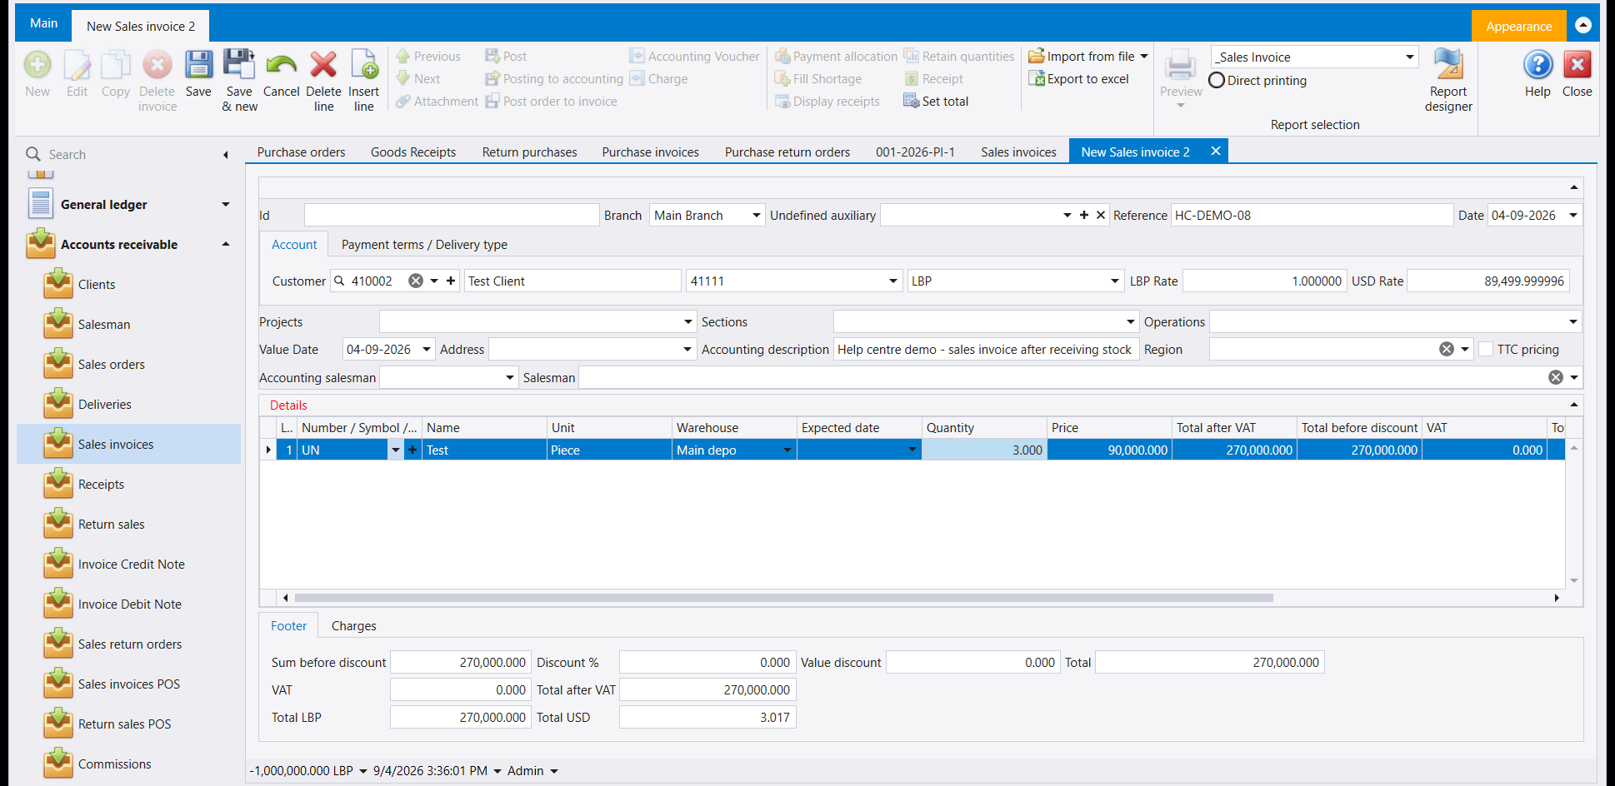Open Sales Invoice report selection dropdown
Viewport: 1615px width, 786px height.
pos(1409,57)
